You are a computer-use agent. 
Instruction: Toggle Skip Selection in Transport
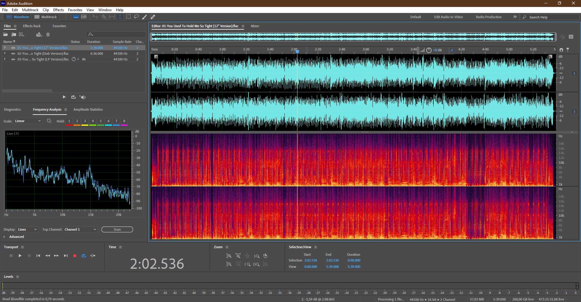pyautogui.click(x=93, y=256)
